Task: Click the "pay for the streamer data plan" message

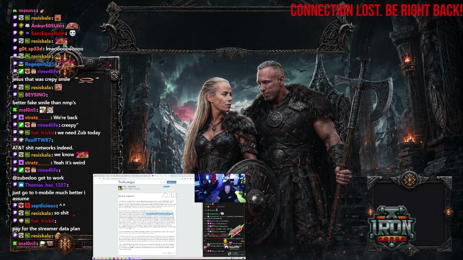Action: point(46,229)
